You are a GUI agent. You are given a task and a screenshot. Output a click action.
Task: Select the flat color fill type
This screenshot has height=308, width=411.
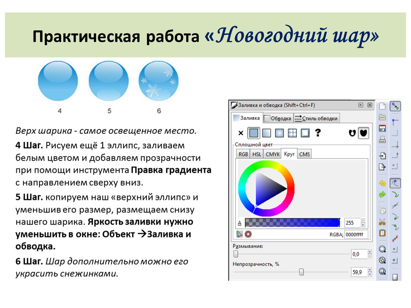(254, 133)
